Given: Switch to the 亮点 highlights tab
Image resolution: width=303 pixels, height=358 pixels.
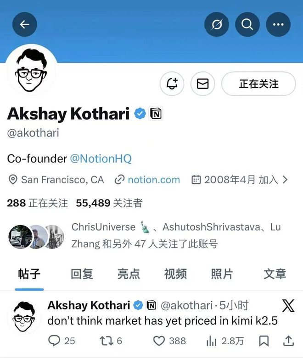Looking at the screenshot, I should pyautogui.click(x=129, y=274).
